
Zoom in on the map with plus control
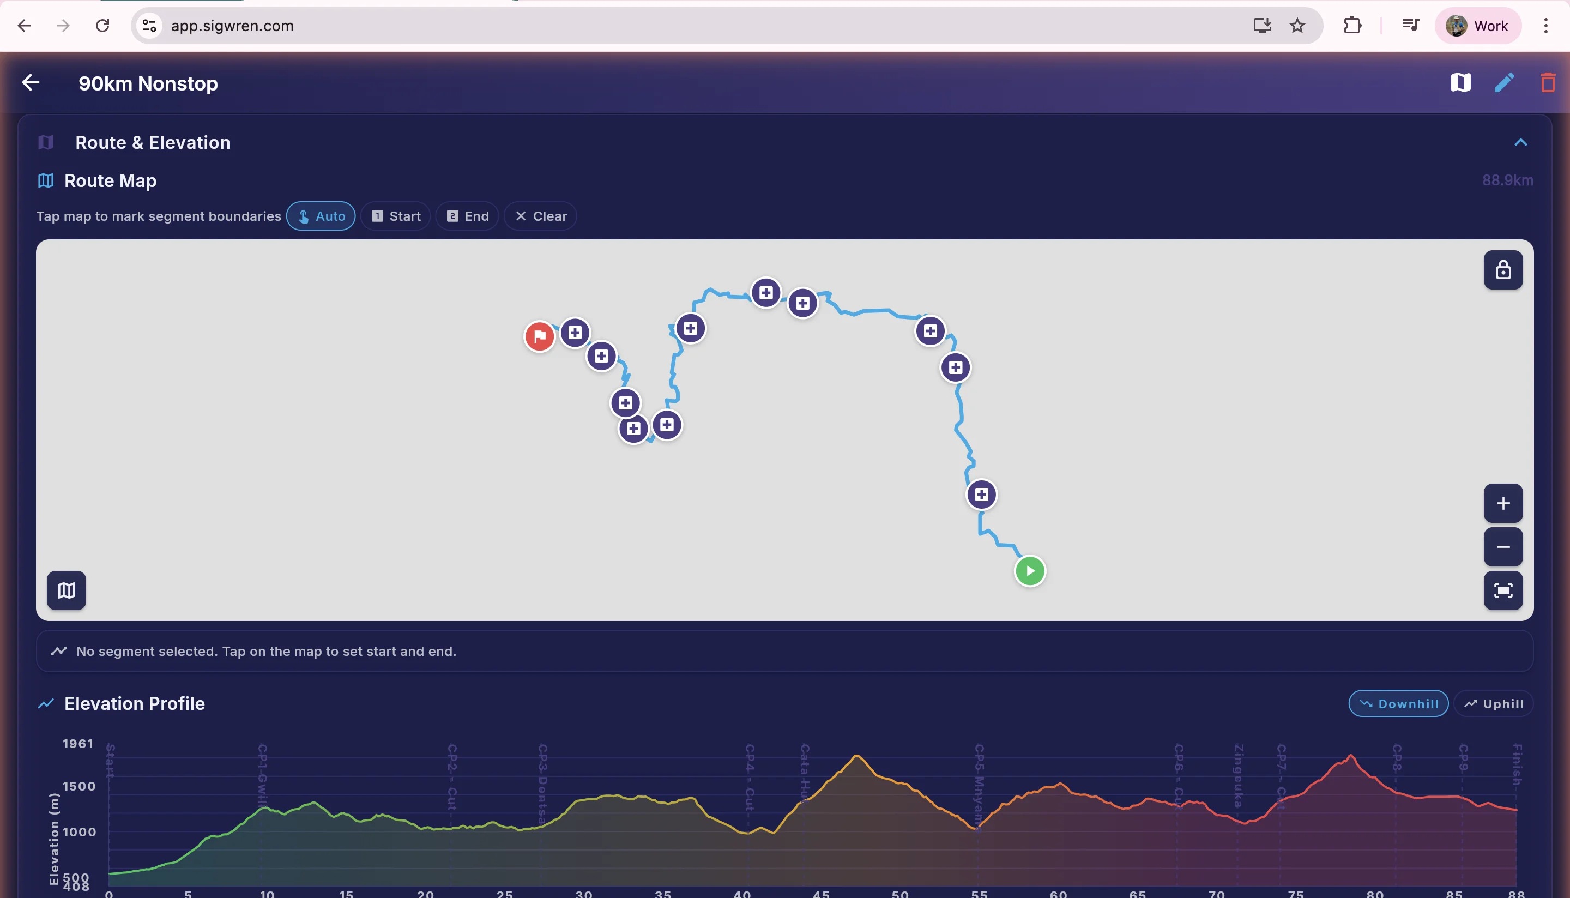(x=1503, y=503)
